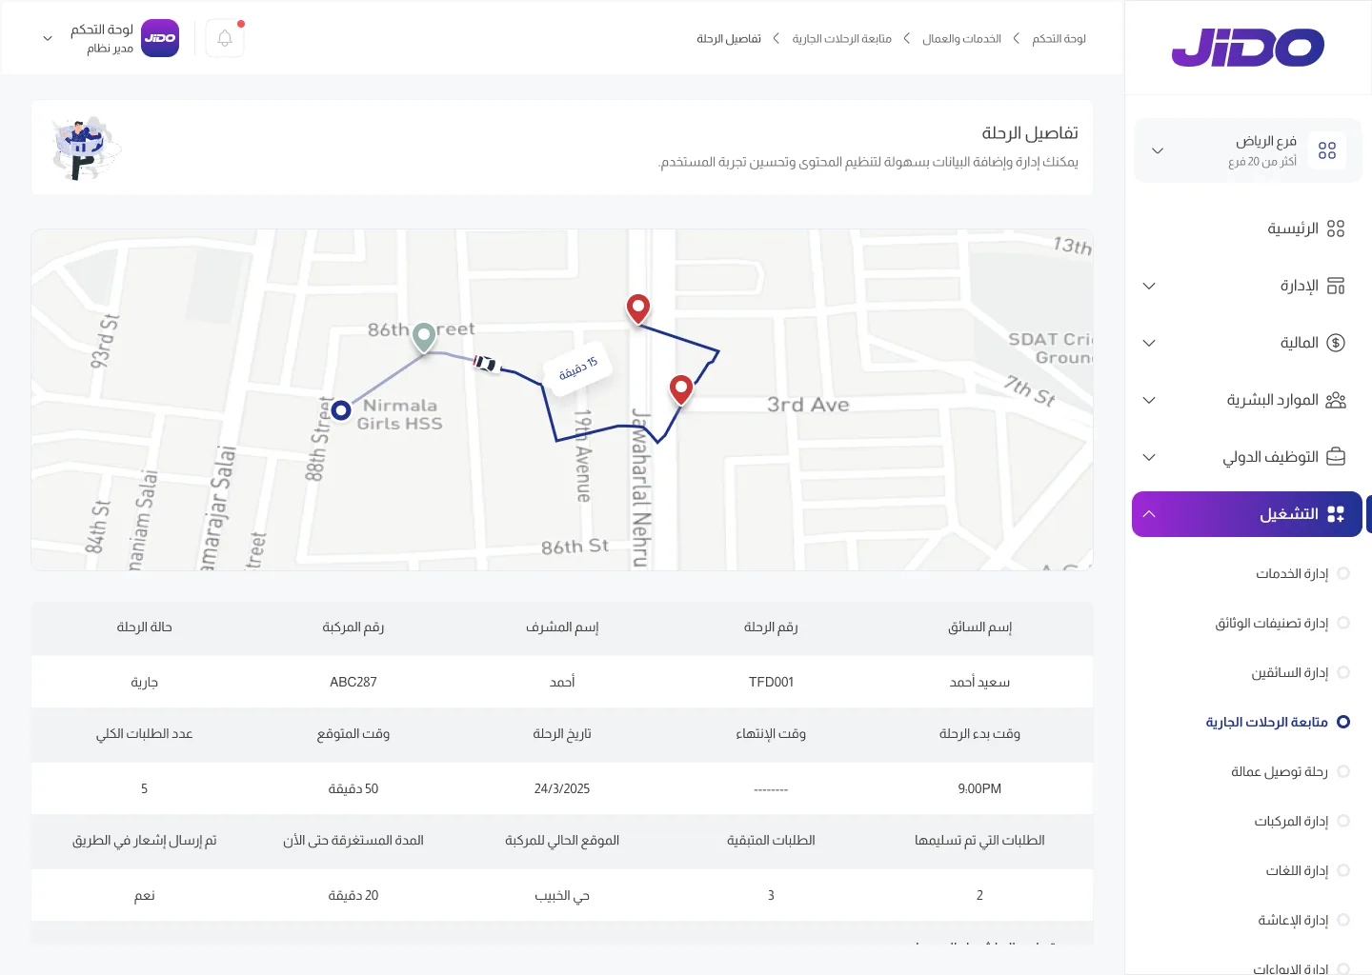Click متابعة الرحلات الجارية in the breadcrumb
The width and height of the screenshot is (1372, 975).
point(841,38)
